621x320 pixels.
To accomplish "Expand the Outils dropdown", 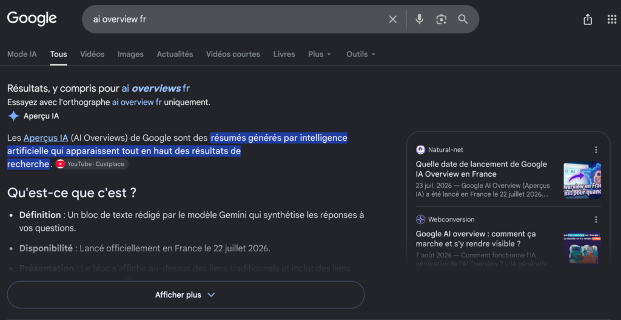I will tap(361, 54).
